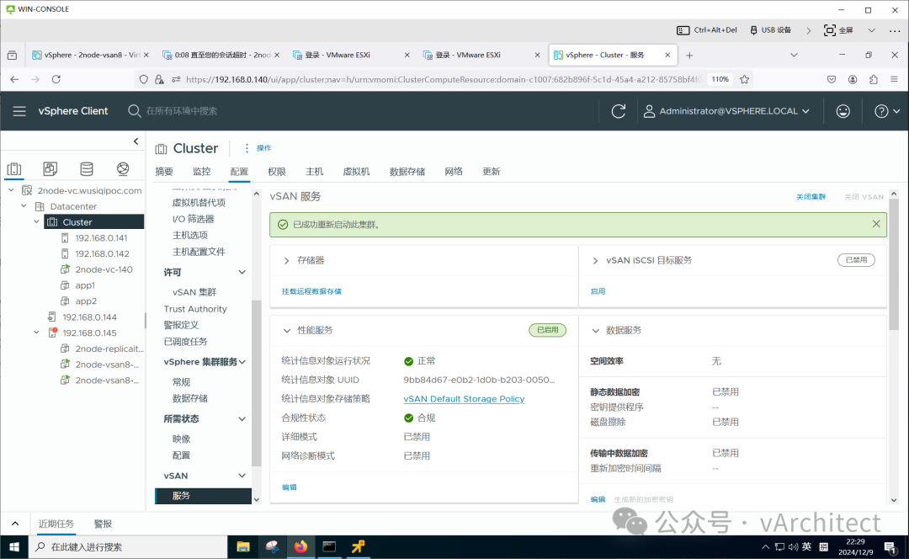Switch to the 摘要 tab

click(x=164, y=171)
